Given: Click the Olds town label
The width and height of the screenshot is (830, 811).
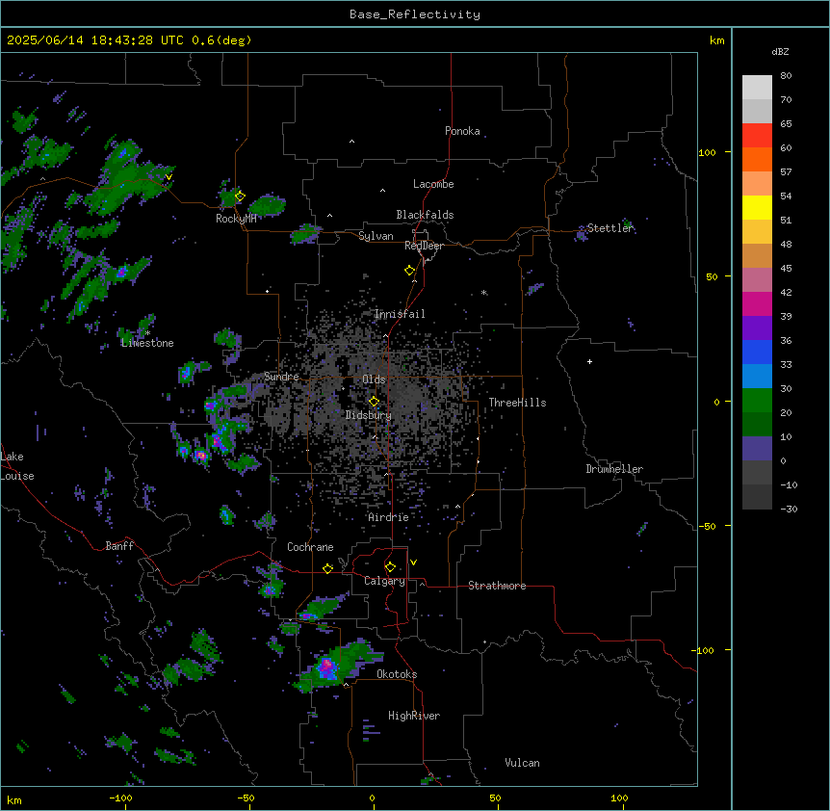Looking at the screenshot, I should pos(374,379).
